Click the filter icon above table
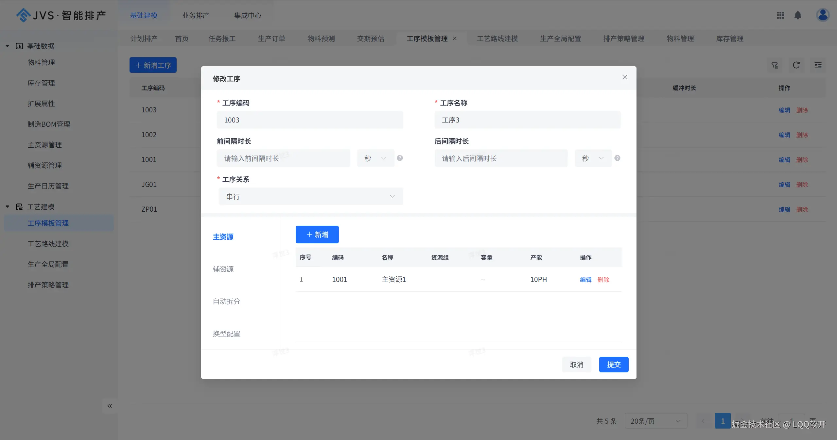Viewport: 837px width, 440px height. (x=775, y=65)
